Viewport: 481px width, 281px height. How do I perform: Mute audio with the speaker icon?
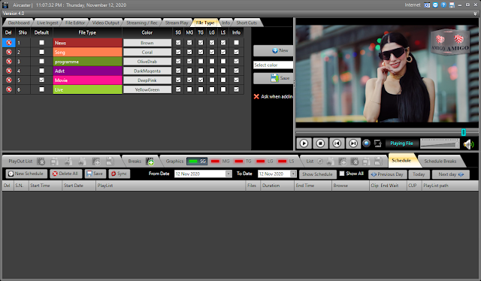[468, 144]
